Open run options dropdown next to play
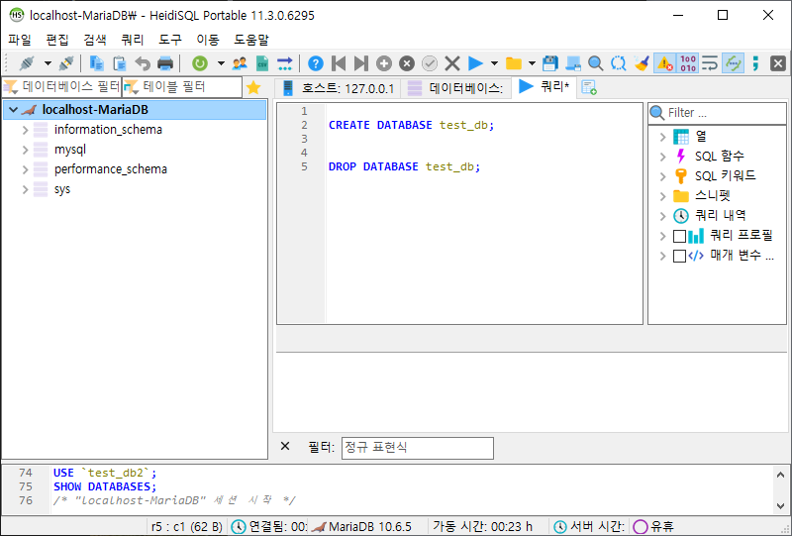 494,63
